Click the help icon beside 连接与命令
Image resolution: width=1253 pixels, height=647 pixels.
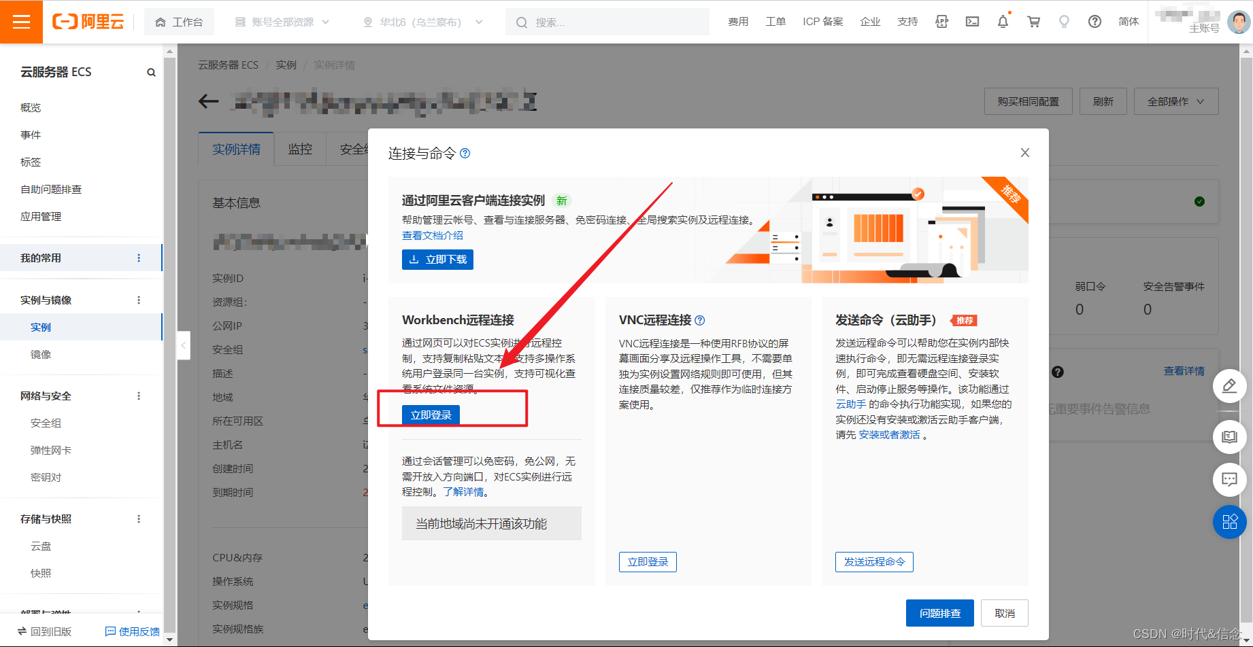point(465,154)
